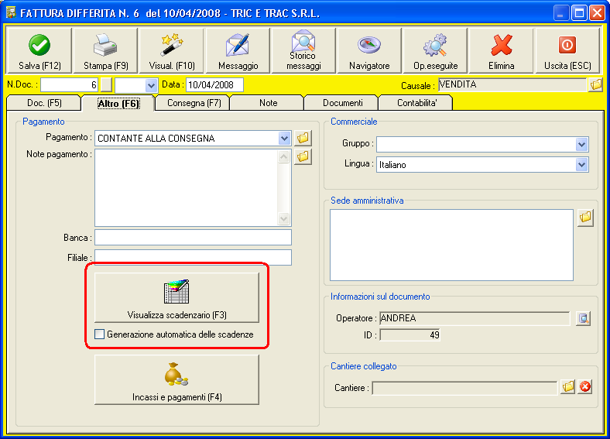The height and width of the screenshot is (439, 610).
Task: Maximize the Fattura Differita window
Action: [578, 13]
